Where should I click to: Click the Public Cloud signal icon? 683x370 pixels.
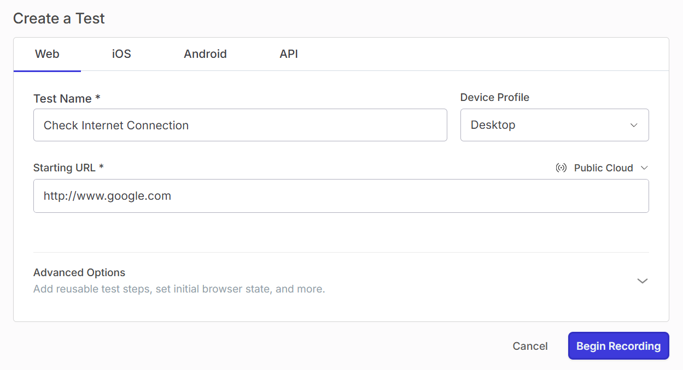pyautogui.click(x=561, y=168)
